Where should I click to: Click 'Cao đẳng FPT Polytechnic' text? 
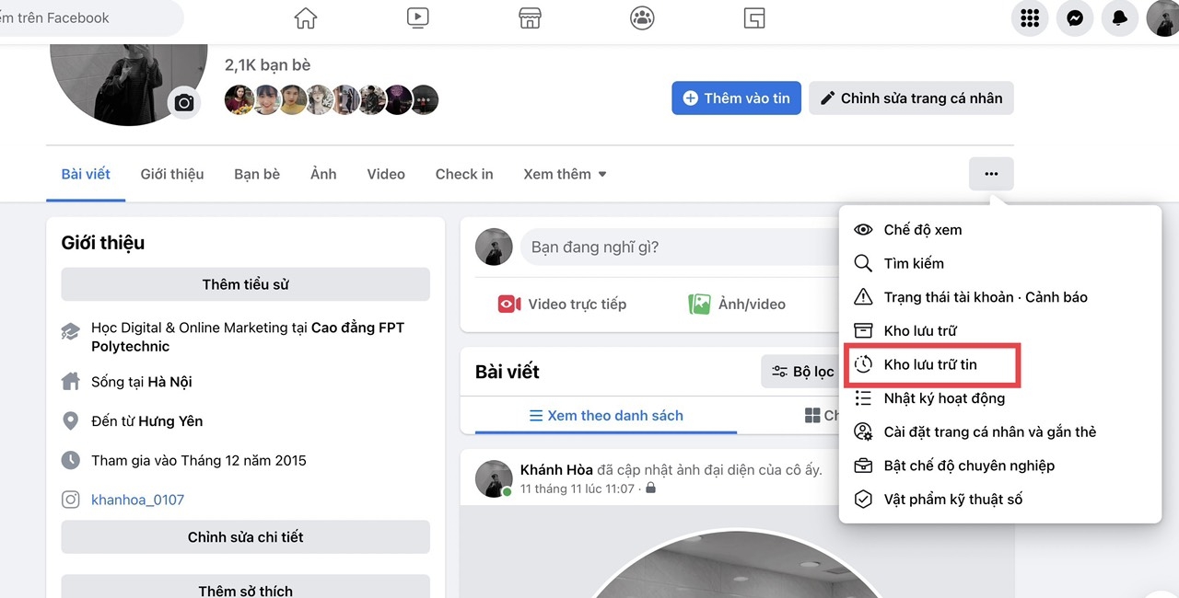[x=248, y=337]
